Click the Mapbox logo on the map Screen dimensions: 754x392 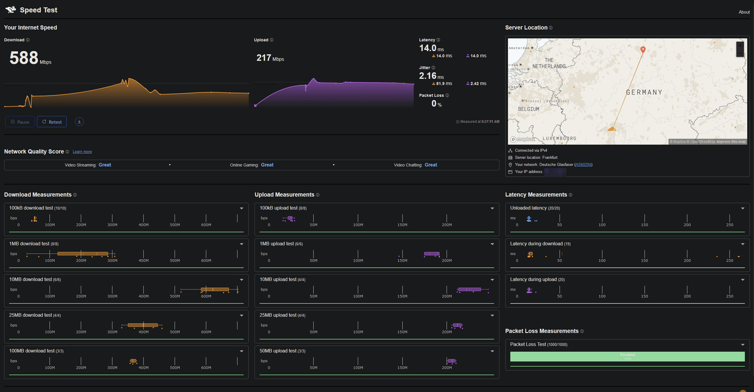523,139
